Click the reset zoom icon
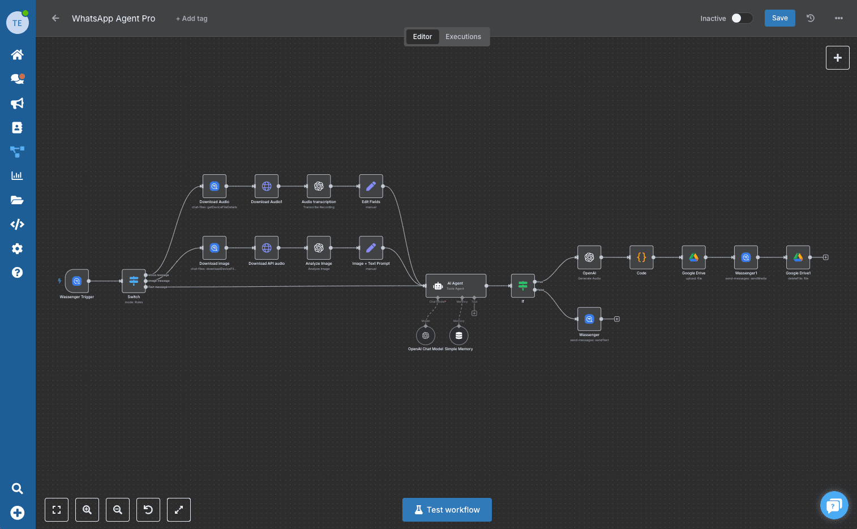The image size is (857, 529). point(148,510)
